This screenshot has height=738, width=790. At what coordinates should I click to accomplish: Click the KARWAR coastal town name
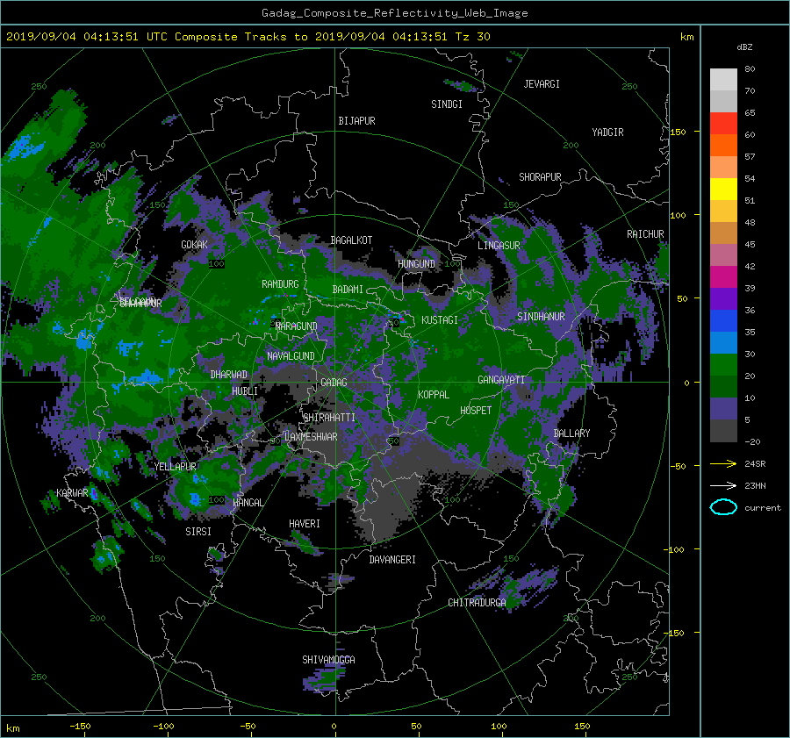[72, 493]
